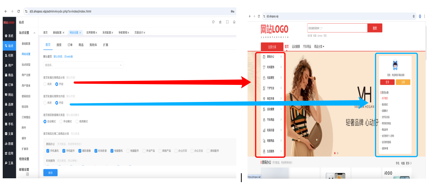The image size is (443, 193).
Task: Open 商品 in the admin sidebar
Action: coord(9,75)
